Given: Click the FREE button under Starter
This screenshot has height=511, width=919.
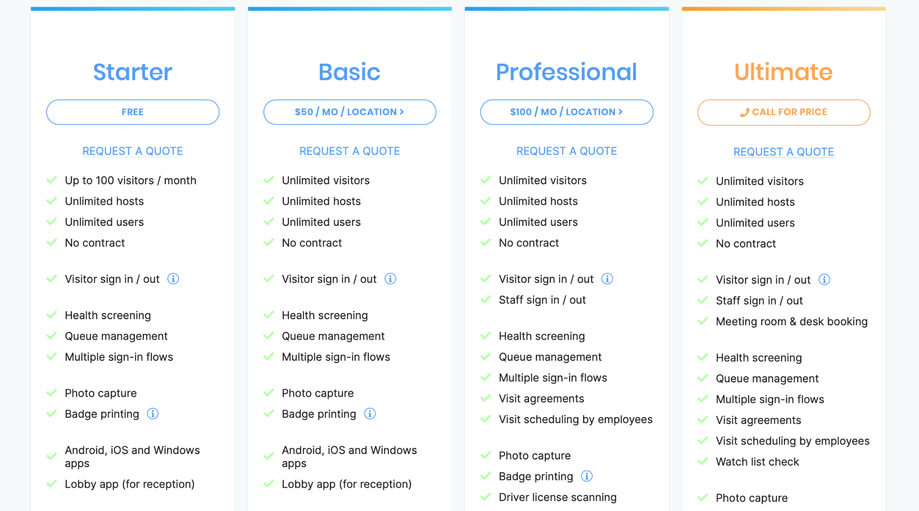Looking at the screenshot, I should tap(132, 112).
